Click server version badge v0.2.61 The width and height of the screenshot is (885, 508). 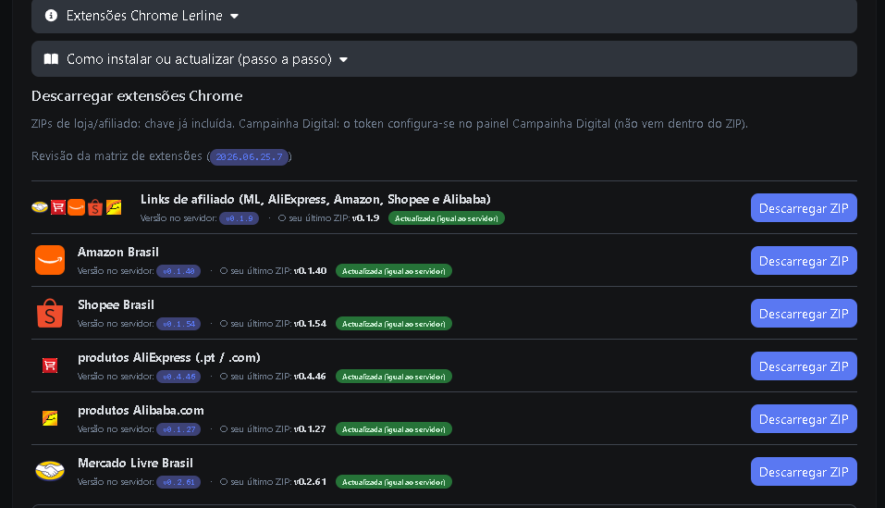178,482
